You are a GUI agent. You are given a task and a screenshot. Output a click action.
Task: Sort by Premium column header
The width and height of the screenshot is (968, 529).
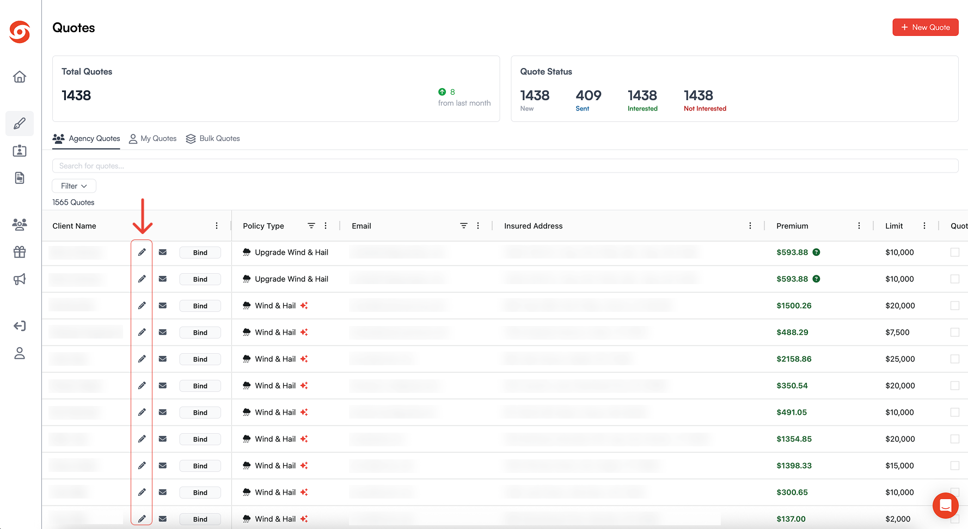792,226
